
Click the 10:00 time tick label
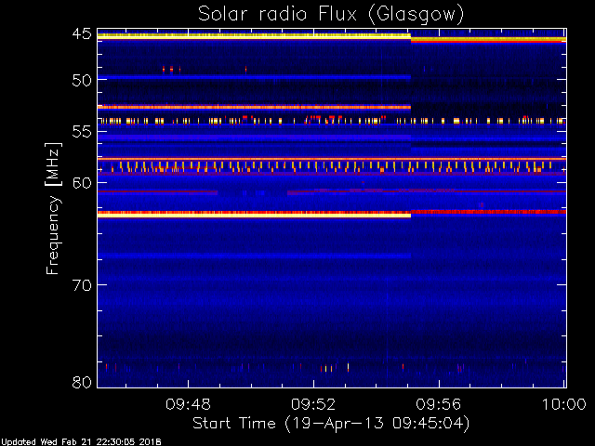pyautogui.click(x=564, y=404)
